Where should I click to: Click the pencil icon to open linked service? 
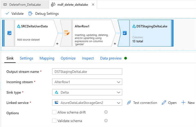pos(164,103)
